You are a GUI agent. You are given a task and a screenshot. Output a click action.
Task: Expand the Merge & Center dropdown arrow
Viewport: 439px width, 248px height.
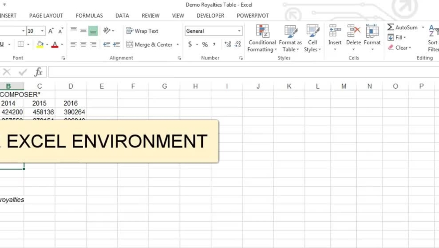tap(178, 44)
